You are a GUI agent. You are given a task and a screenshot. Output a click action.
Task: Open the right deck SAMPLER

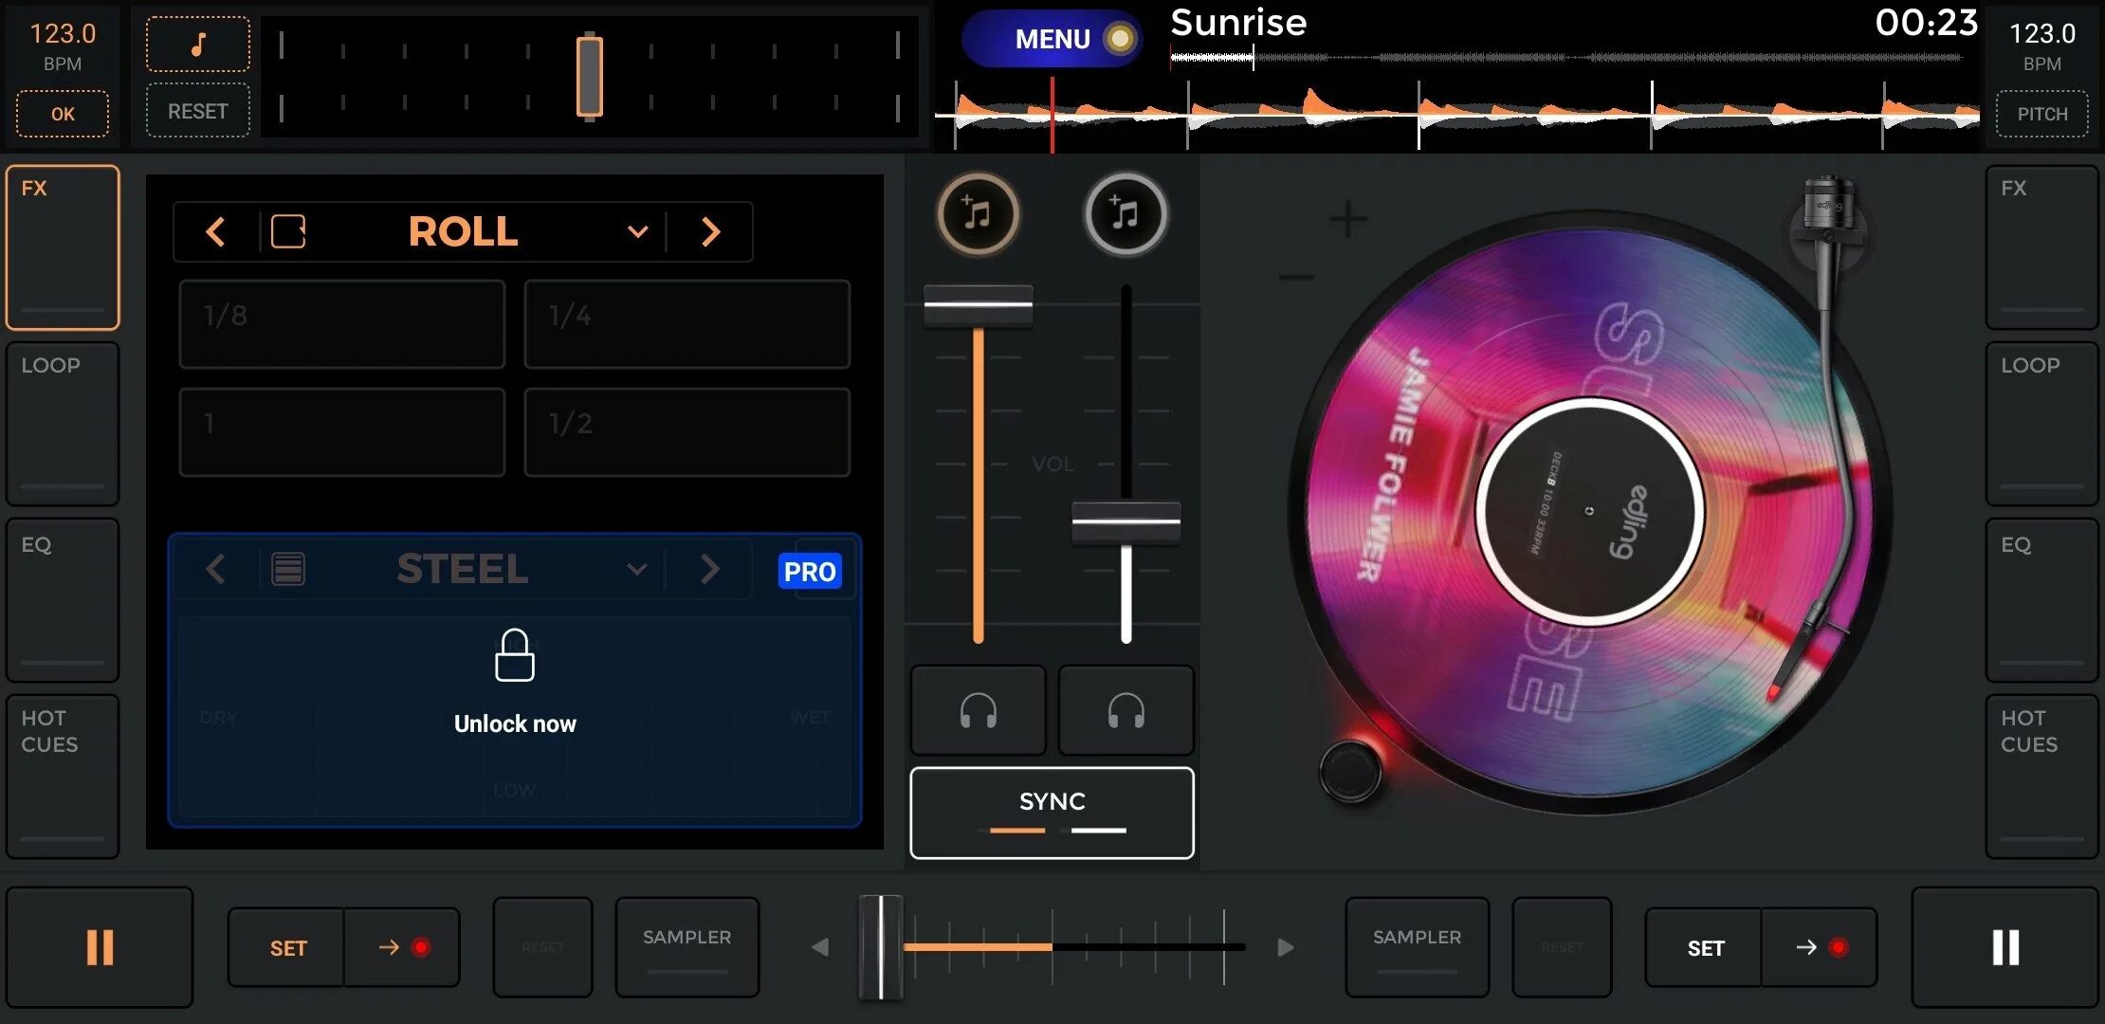(1417, 947)
